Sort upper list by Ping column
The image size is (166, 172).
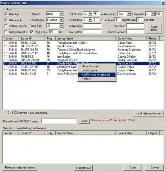coord(50,39)
